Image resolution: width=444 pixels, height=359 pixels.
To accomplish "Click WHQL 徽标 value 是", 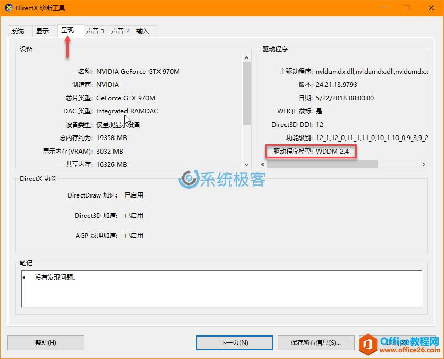I will pyautogui.click(x=319, y=111).
